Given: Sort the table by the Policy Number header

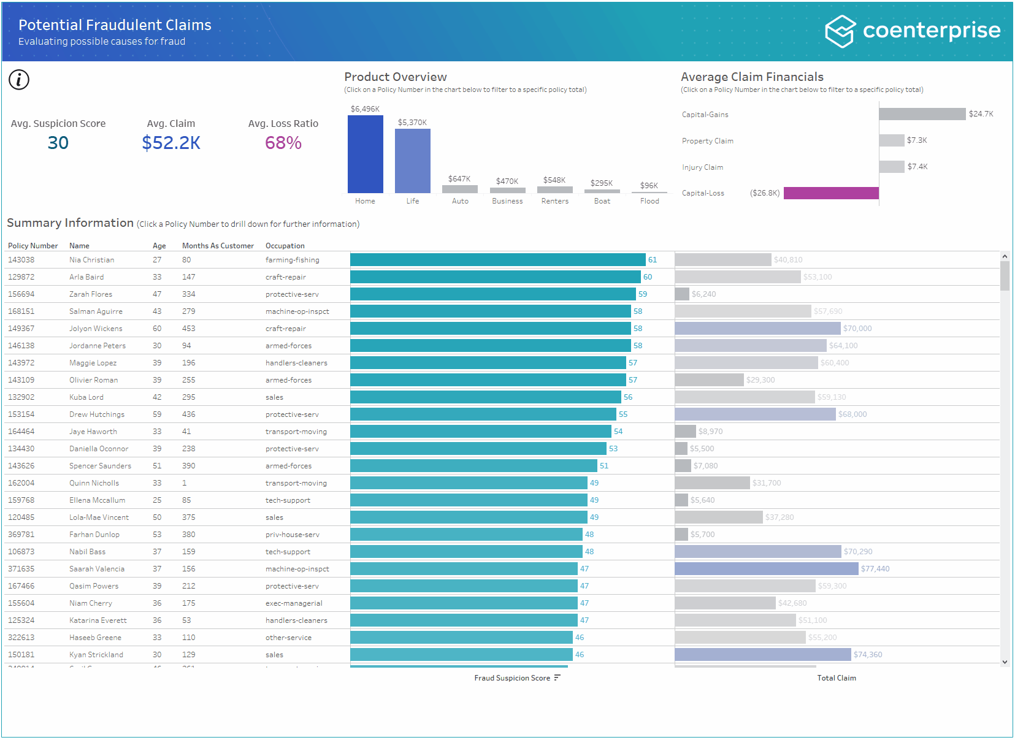Looking at the screenshot, I should tap(33, 245).
